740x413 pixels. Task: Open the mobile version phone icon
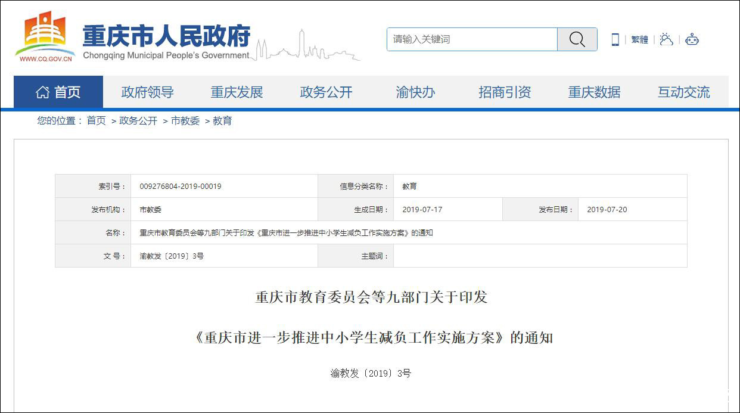click(x=615, y=40)
